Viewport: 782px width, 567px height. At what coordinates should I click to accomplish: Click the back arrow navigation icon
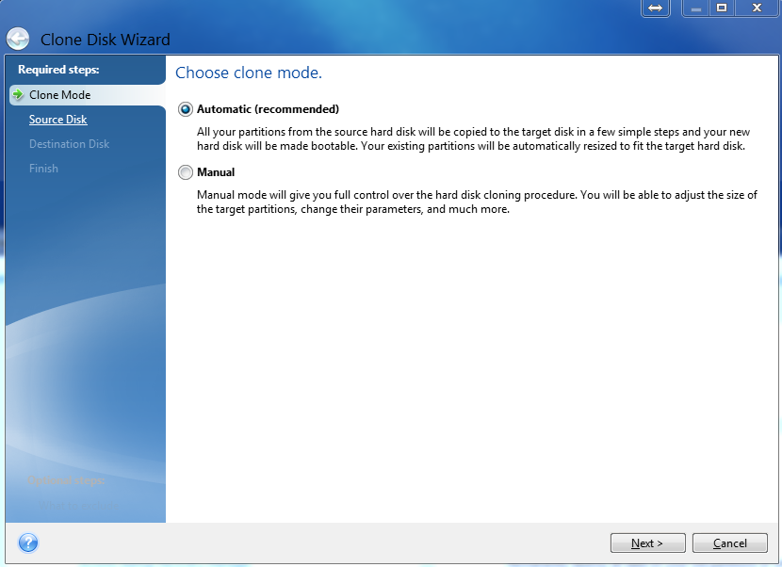point(18,39)
